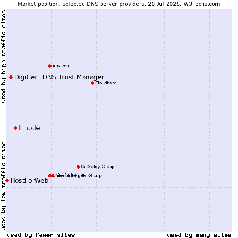
Task: Click the DigiCert DNS Trust Manager red marker
Action: pyautogui.click(x=11, y=77)
